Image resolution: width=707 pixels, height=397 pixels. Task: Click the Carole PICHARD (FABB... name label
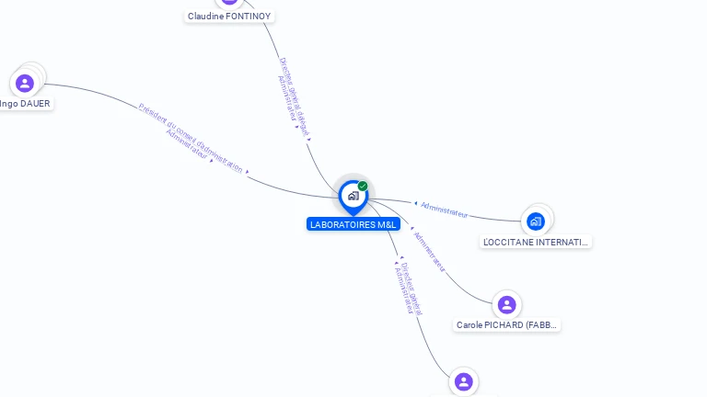506,325
